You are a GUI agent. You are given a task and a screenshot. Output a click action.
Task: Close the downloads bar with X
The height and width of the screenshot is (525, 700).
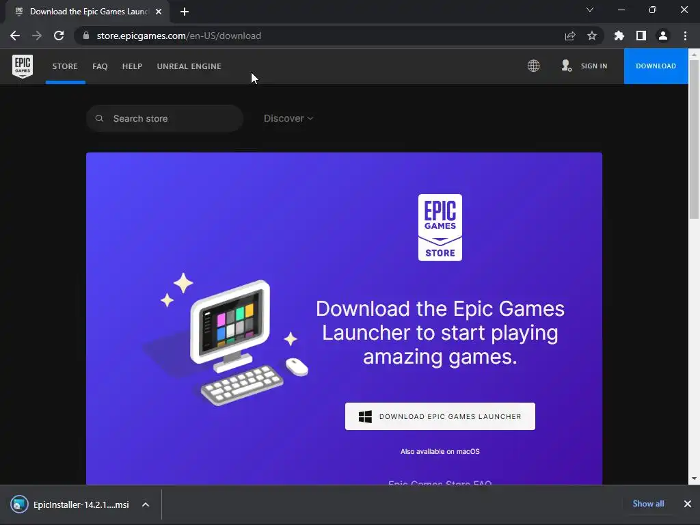point(688,504)
